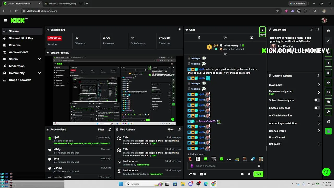Click the green support headset button
The image size is (334, 188).
pos(326,172)
